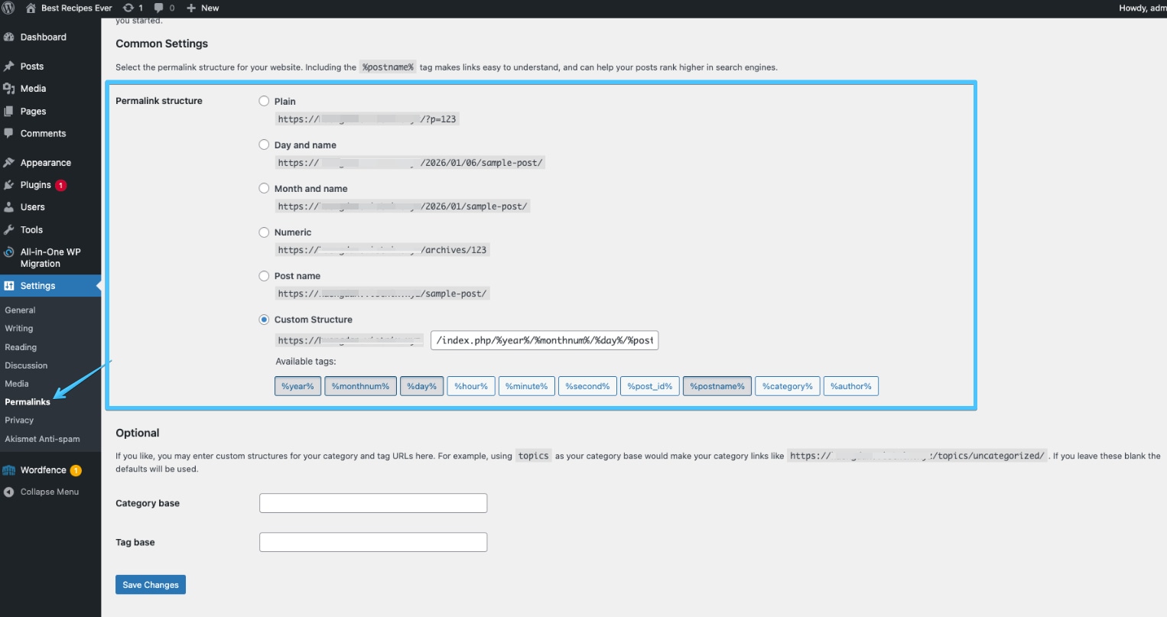Click the Category base text field
1167x617 pixels.
tap(373, 503)
